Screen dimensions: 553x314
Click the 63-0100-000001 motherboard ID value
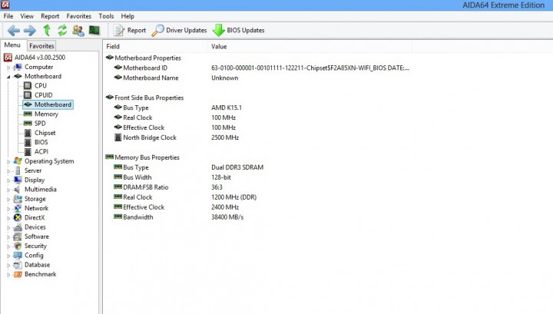coord(310,68)
